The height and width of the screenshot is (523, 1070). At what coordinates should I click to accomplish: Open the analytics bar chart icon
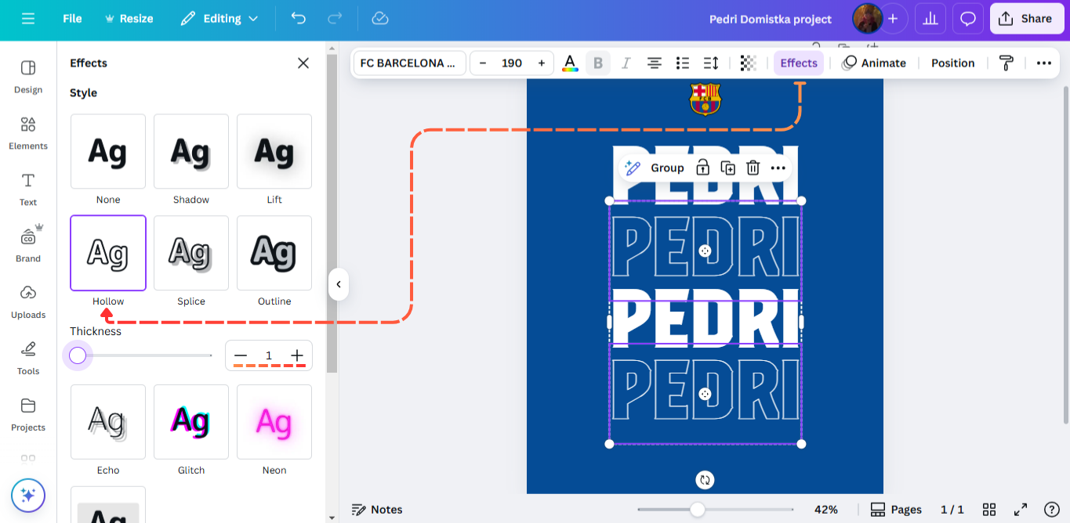pyautogui.click(x=930, y=18)
